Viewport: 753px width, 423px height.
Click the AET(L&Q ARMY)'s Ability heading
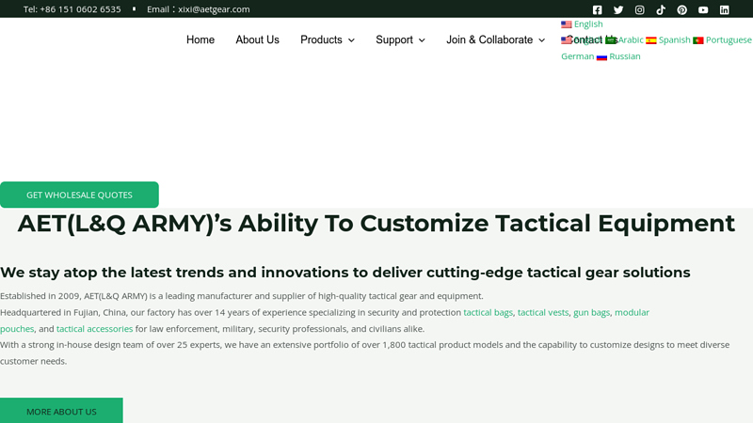click(376, 223)
